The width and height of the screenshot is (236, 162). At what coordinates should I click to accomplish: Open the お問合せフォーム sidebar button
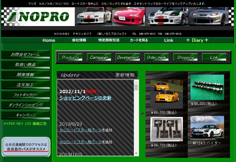tap(25, 54)
